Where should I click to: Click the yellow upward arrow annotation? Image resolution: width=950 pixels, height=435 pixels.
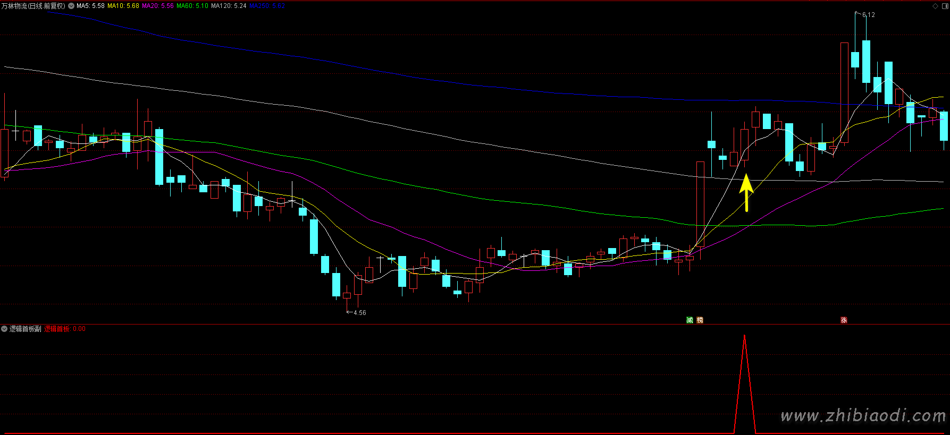[746, 192]
